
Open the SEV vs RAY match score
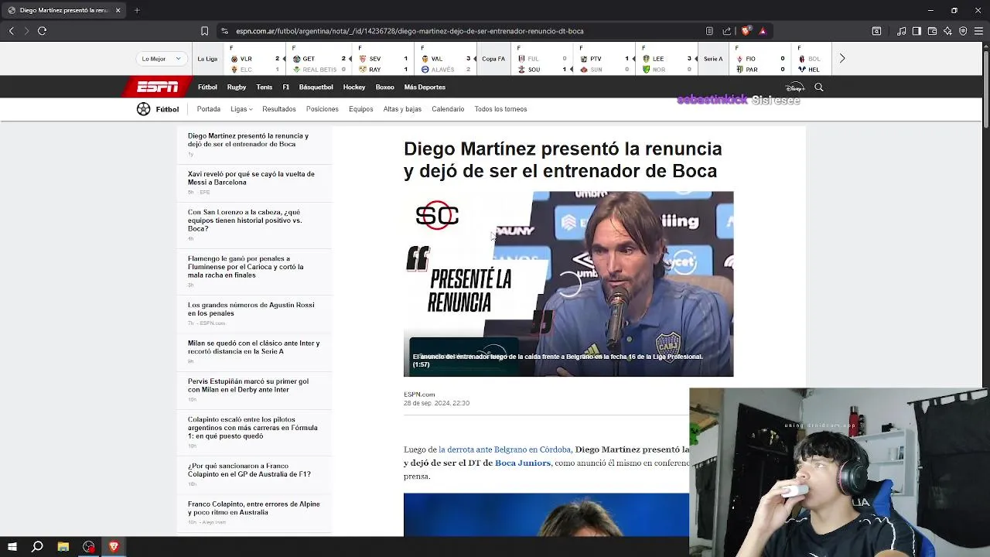pos(384,59)
